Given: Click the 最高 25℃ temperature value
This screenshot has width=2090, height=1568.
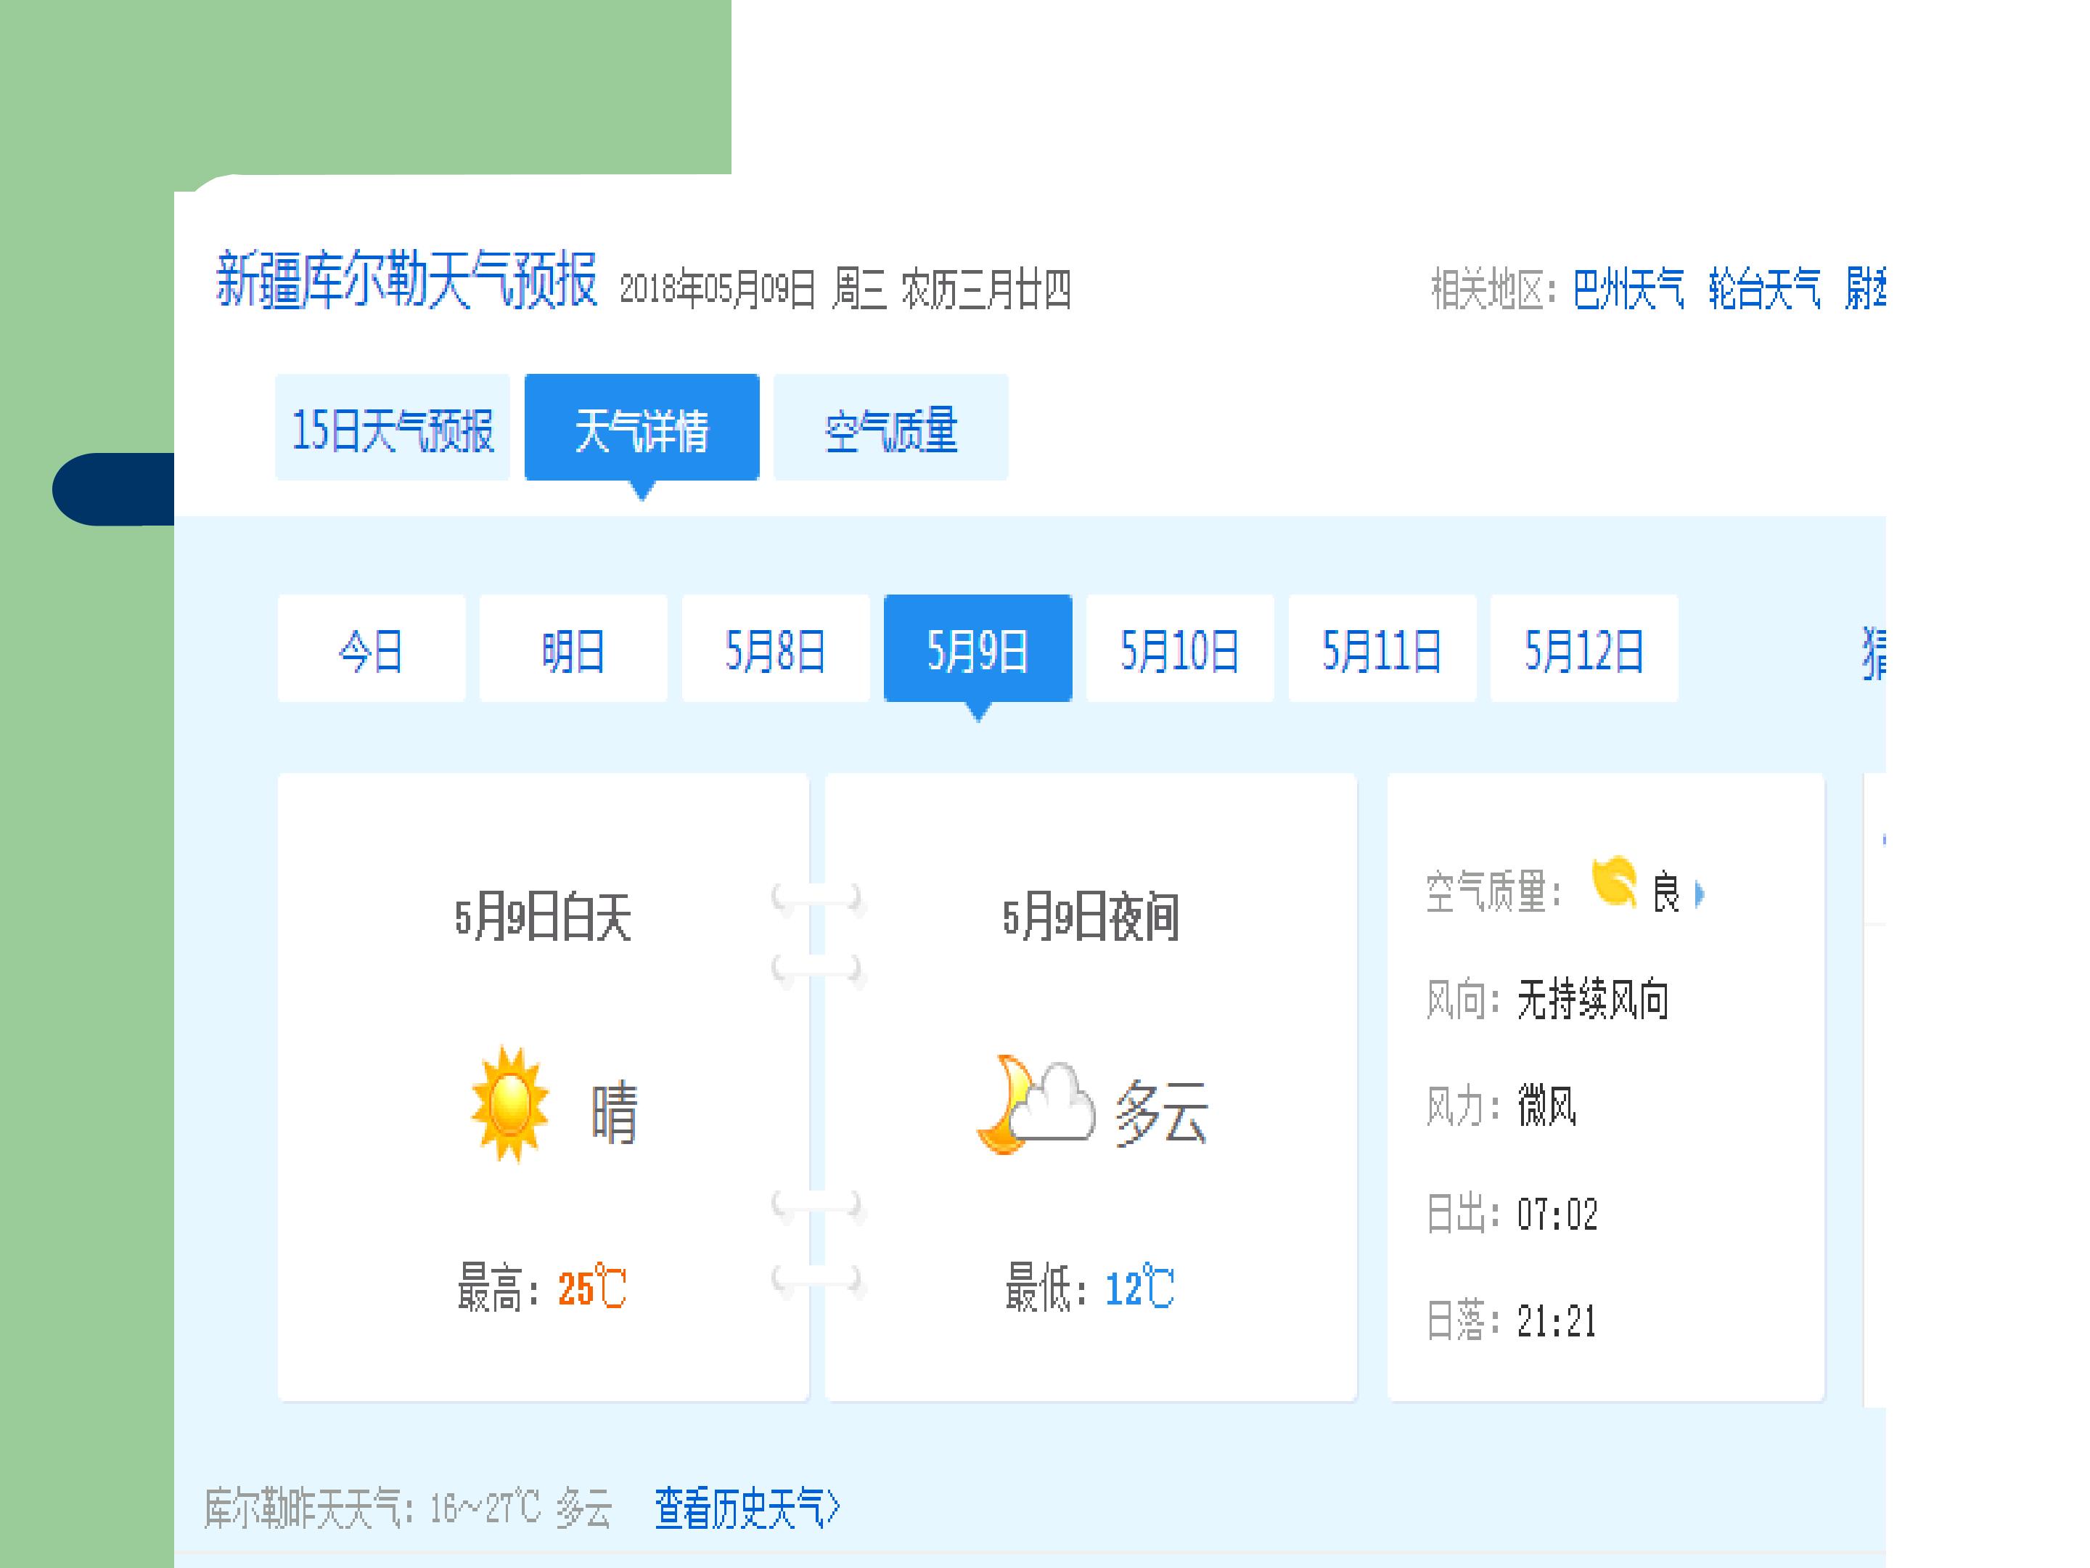Looking at the screenshot, I should coord(591,1287).
